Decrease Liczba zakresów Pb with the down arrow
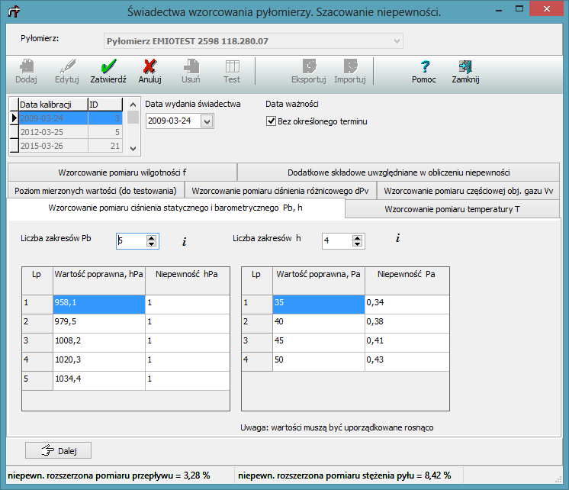 point(151,243)
